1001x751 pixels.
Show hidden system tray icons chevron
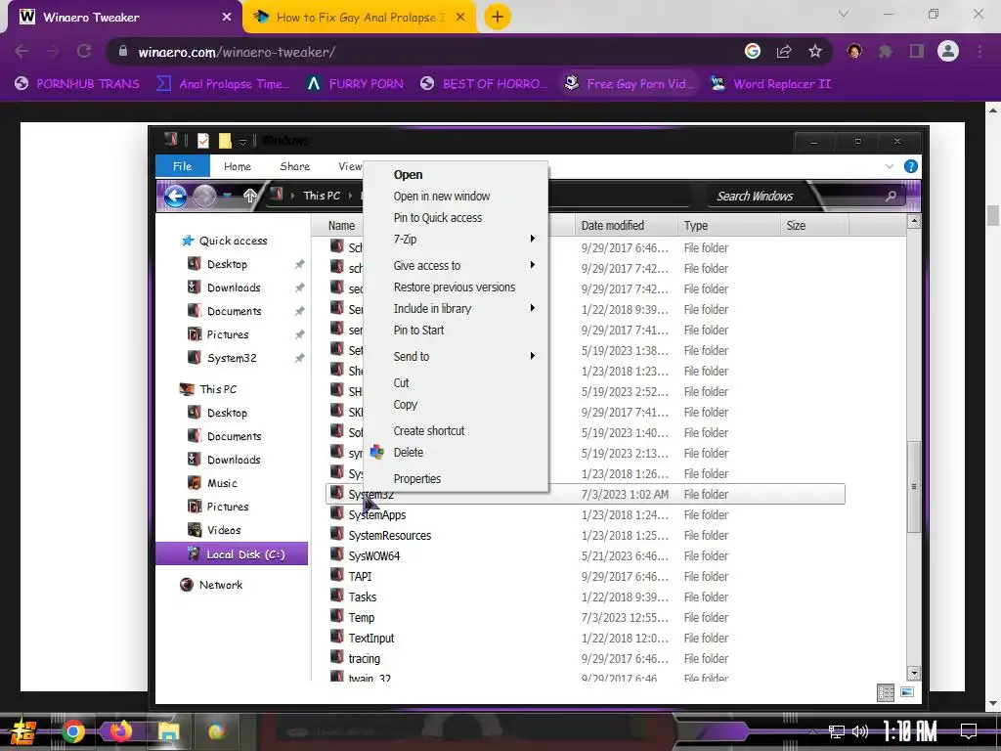(812, 731)
